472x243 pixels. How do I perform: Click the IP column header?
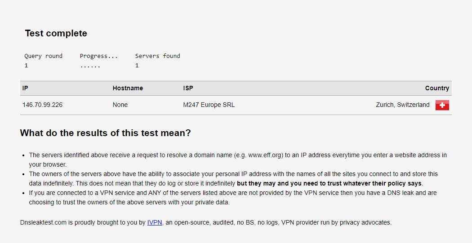[x=25, y=88]
